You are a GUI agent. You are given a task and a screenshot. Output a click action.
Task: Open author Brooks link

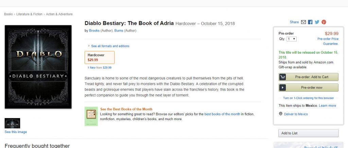click(x=94, y=31)
